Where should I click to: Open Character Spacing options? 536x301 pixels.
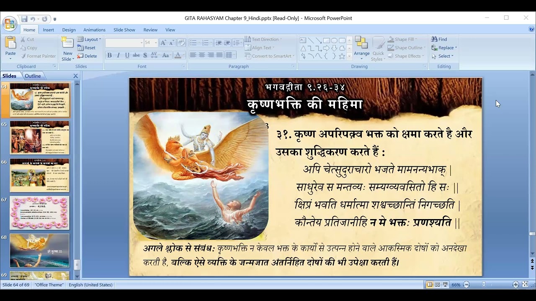pyautogui.click(x=155, y=55)
